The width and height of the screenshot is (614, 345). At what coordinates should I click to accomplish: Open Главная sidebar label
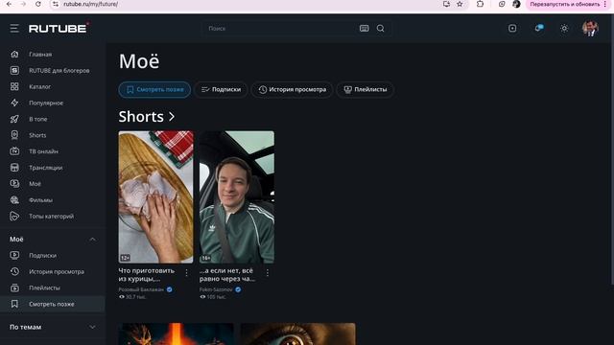[x=40, y=54]
